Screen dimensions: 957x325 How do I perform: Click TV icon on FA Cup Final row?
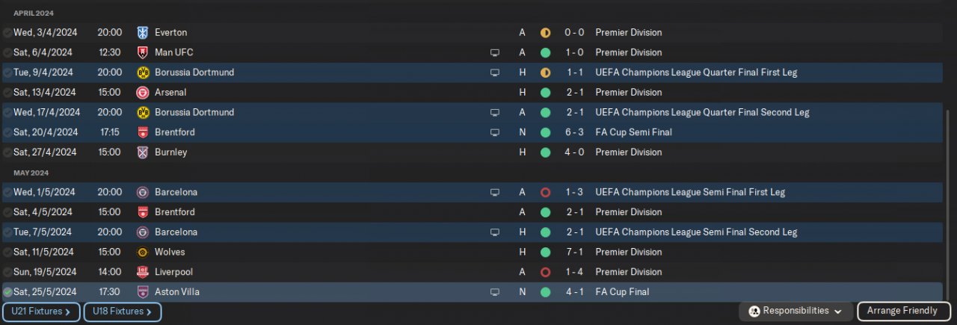494,292
